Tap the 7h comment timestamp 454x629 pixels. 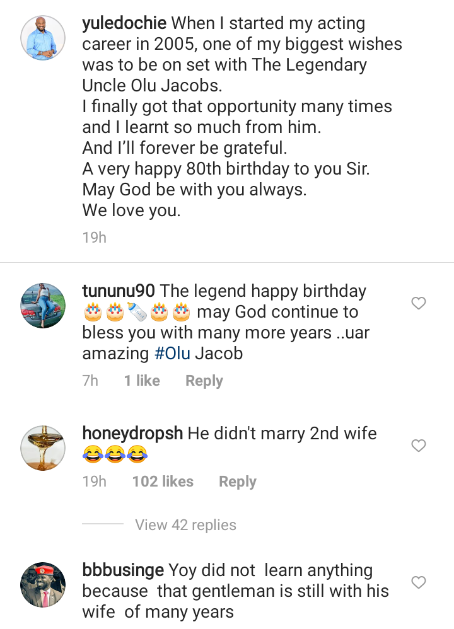90,381
